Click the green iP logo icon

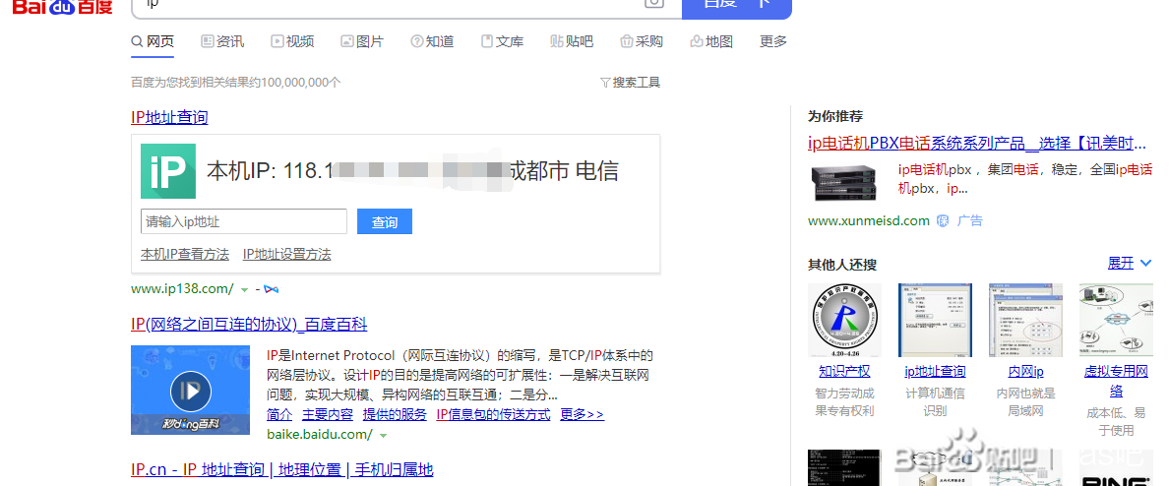click(x=167, y=171)
